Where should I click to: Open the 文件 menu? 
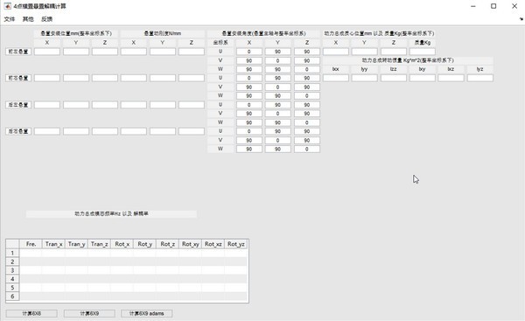[x=10, y=19]
